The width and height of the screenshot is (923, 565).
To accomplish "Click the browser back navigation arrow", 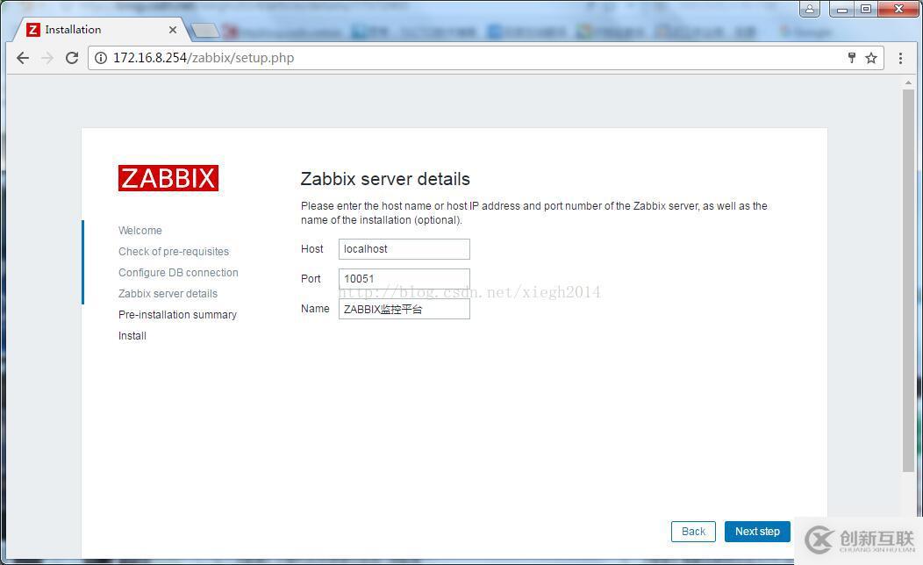I will point(22,58).
